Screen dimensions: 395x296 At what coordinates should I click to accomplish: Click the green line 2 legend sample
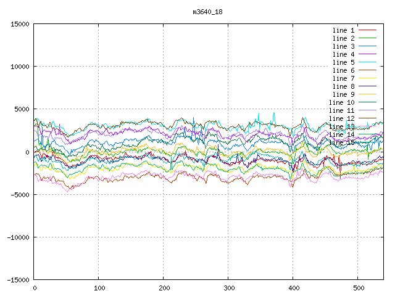[x=367, y=38]
